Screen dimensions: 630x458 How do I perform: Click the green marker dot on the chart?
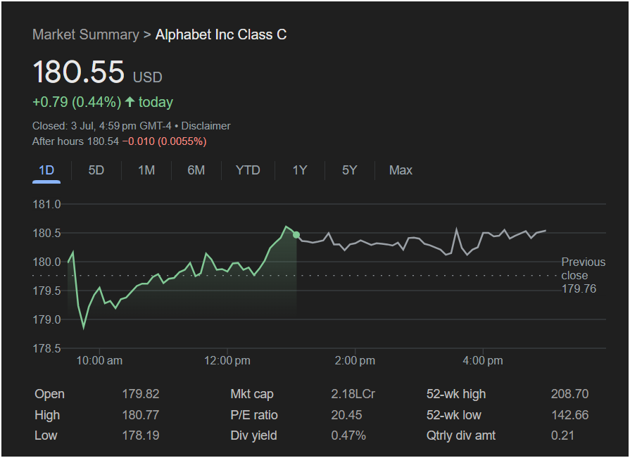(x=296, y=235)
